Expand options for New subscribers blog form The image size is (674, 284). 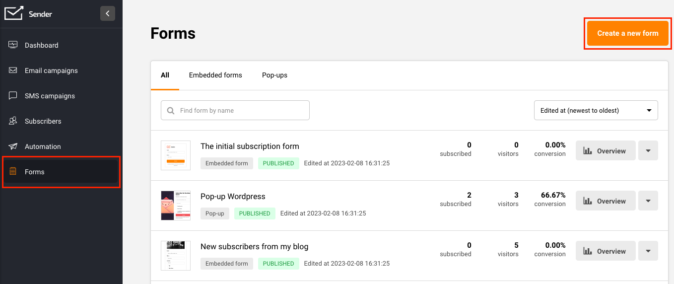click(648, 251)
